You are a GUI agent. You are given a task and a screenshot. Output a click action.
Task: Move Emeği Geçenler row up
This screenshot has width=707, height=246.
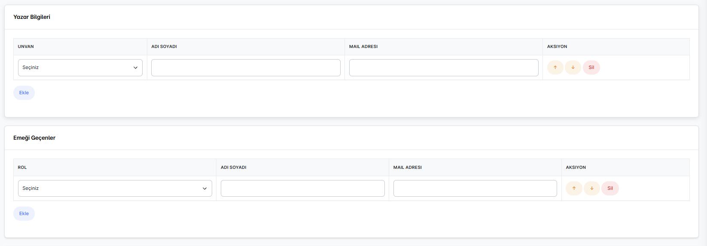coord(574,189)
